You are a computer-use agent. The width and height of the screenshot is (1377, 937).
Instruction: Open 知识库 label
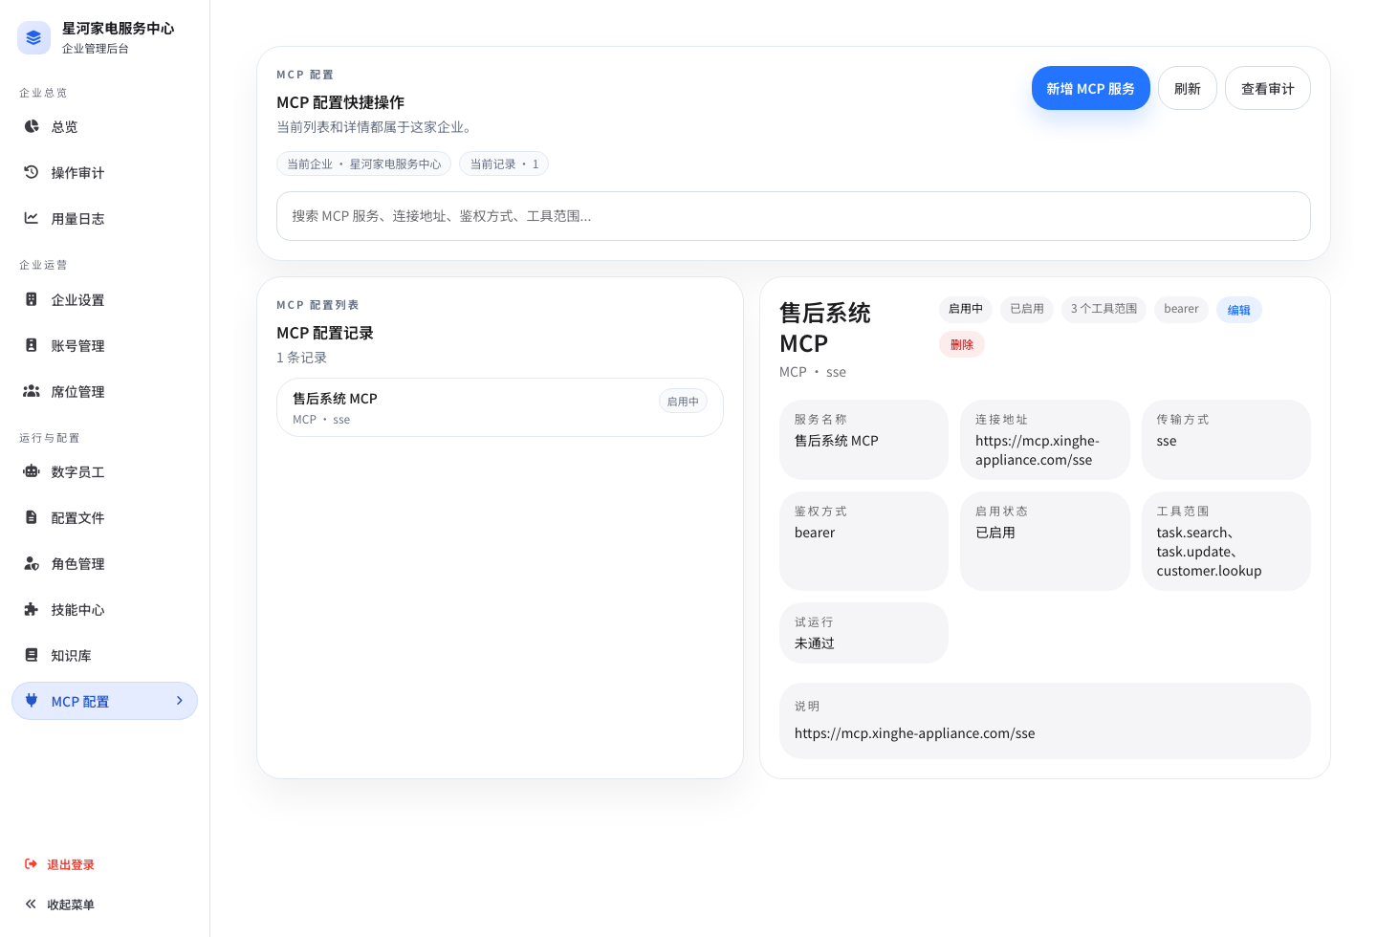[x=71, y=656]
